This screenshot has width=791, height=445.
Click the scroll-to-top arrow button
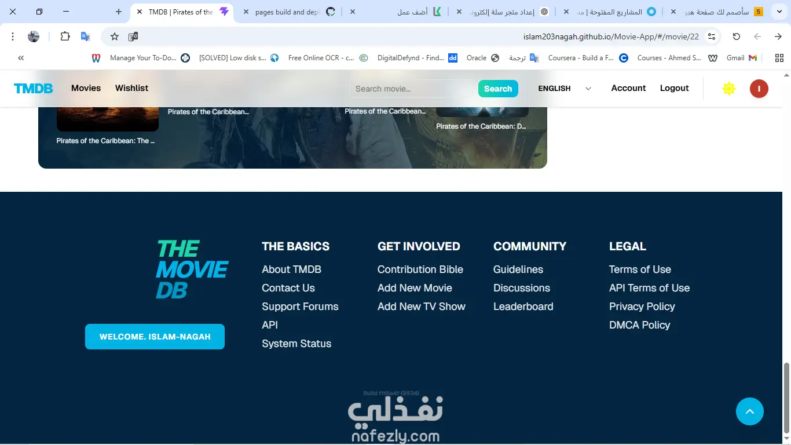(x=750, y=411)
